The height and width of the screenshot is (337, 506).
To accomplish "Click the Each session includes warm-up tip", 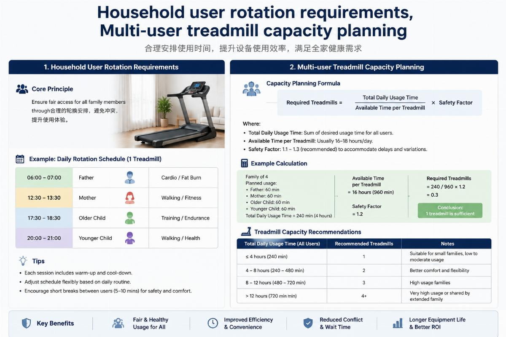I will pyautogui.click(x=78, y=273).
